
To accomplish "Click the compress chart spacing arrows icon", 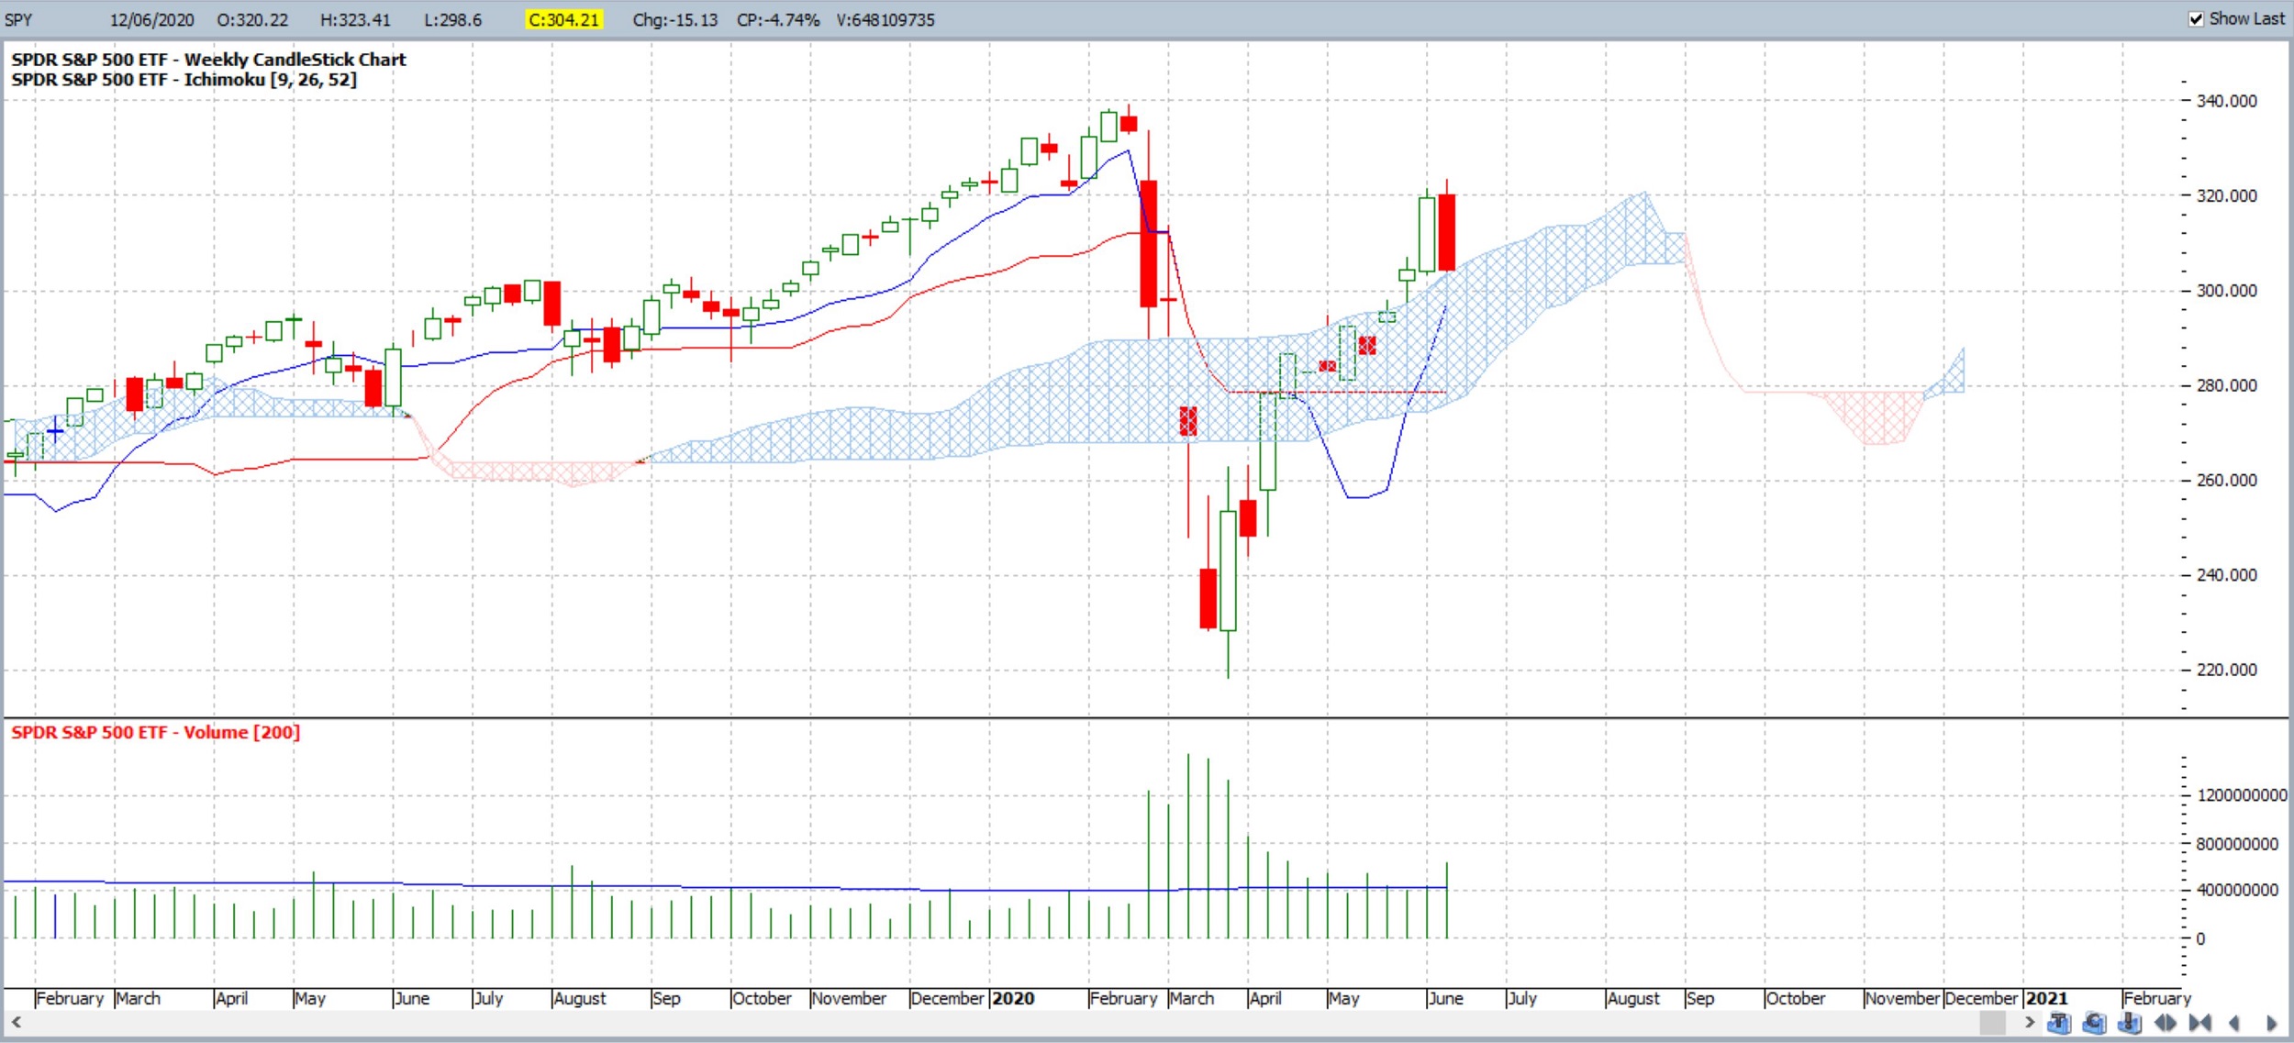I will [x=2199, y=1023].
